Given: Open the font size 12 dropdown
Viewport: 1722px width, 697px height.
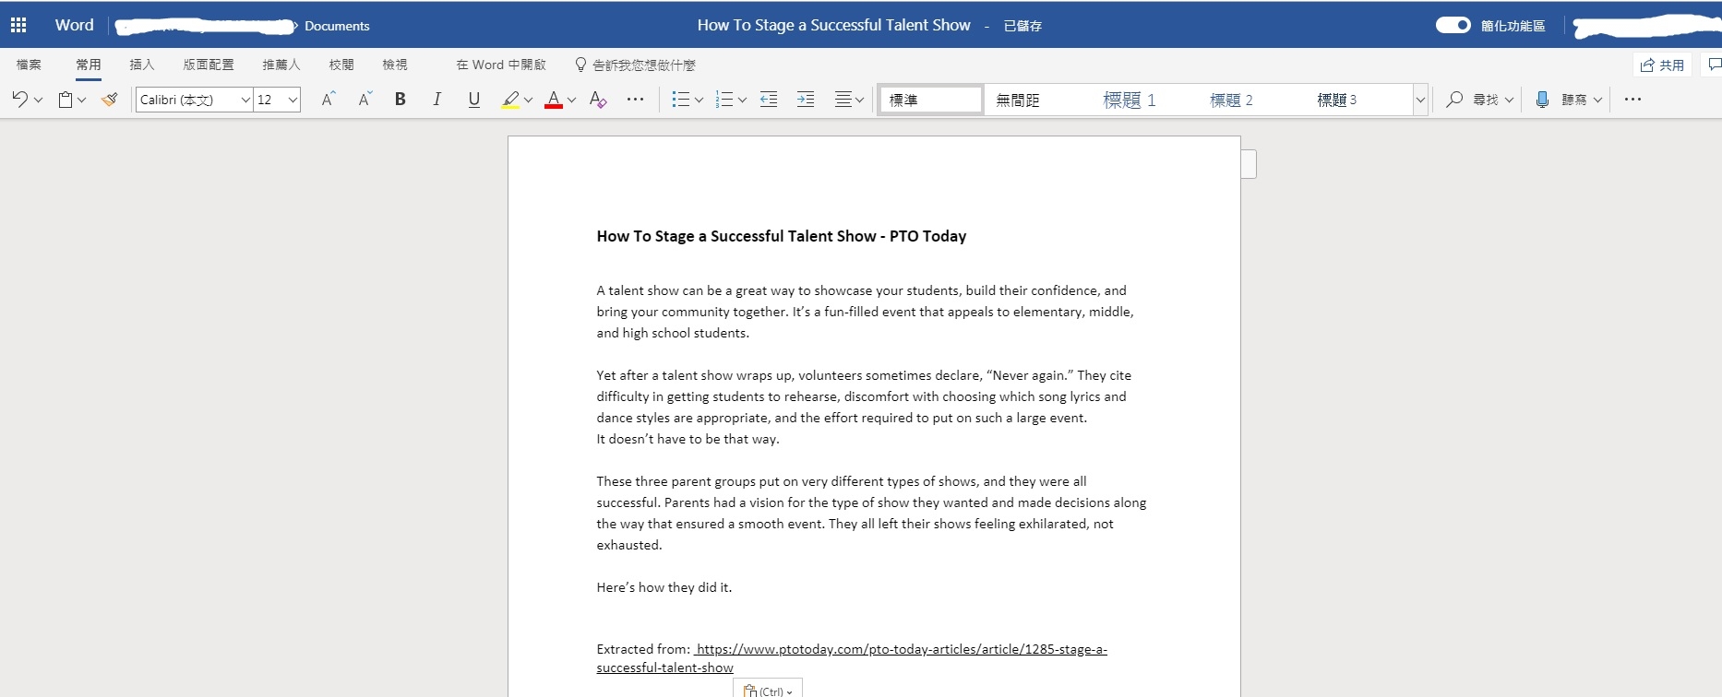Looking at the screenshot, I should (293, 100).
